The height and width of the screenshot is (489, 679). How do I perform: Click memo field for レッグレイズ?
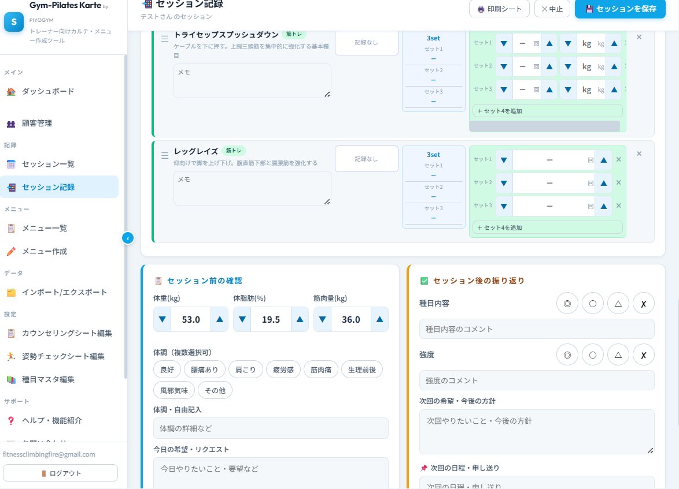click(253, 188)
